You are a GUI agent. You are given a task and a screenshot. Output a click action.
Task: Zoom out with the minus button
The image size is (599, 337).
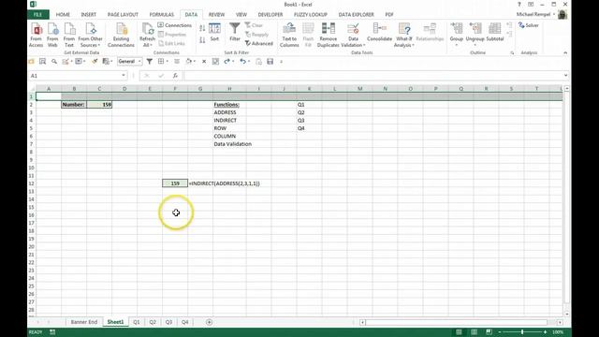(500, 332)
